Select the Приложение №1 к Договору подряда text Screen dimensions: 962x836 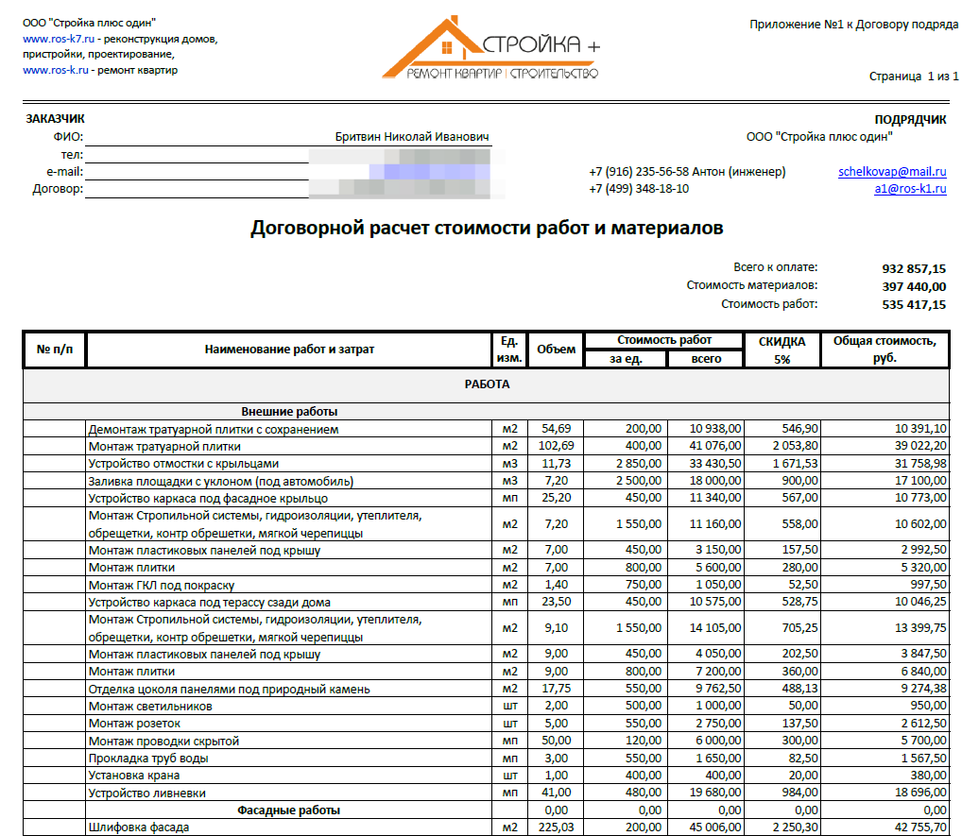pyautogui.click(x=853, y=25)
